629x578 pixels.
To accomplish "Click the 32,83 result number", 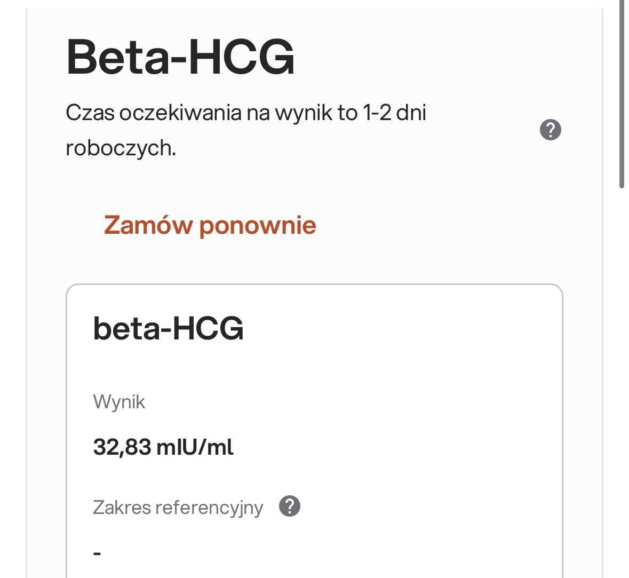I will (x=122, y=447).
